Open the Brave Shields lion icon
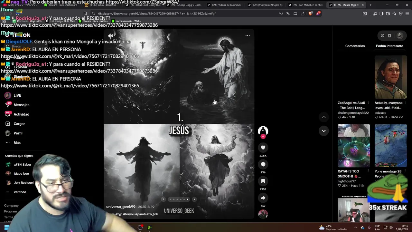This screenshot has height=232, width=412. 310,14
